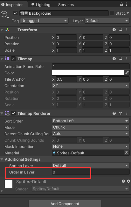Pick color with the eyedropper icon
The height and width of the screenshot is (207, 131).
tap(127, 73)
